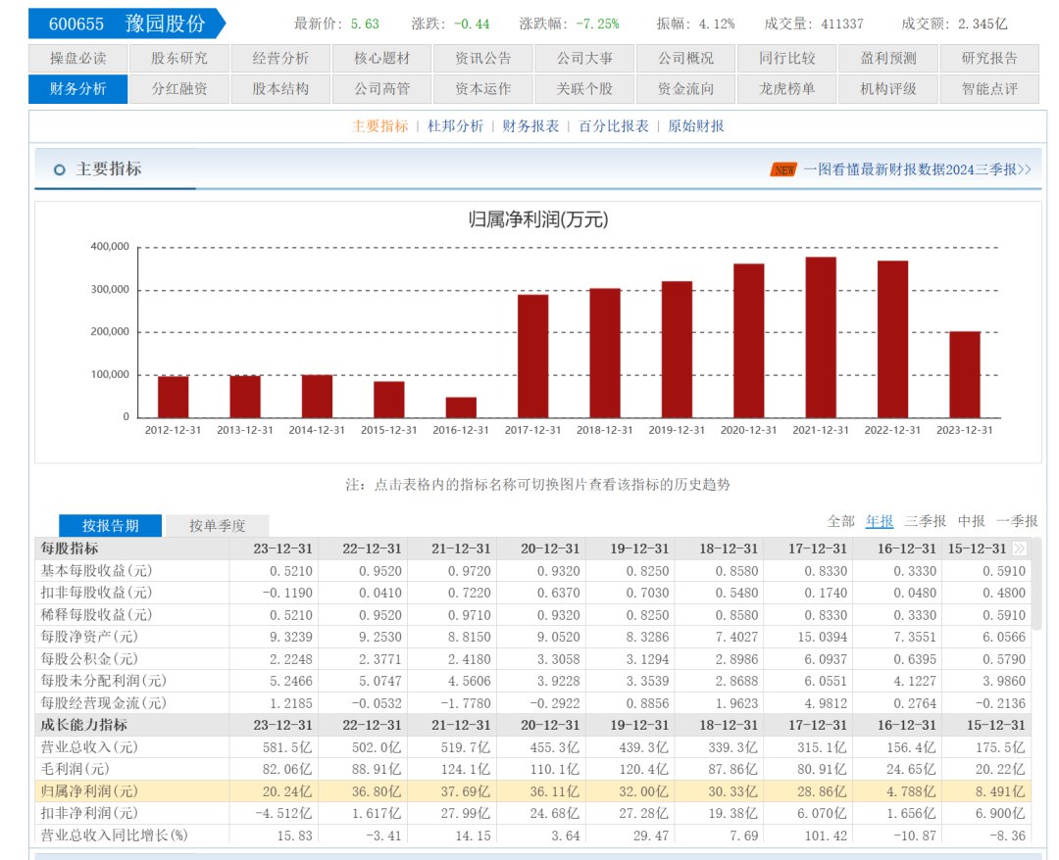Switch to 按单季度 view
Image resolution: width=1059 pixels, height=860 pixels.
(217, 526)
